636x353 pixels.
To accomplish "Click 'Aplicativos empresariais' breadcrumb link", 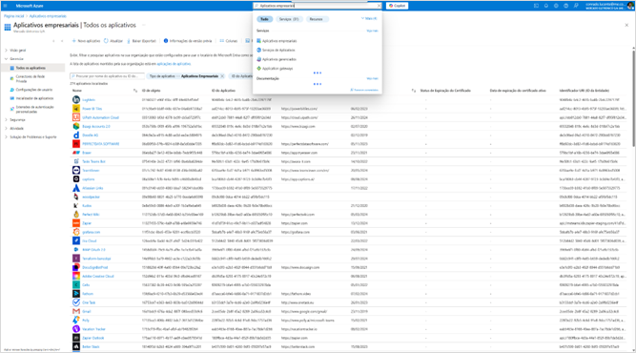I will point(48,16).
